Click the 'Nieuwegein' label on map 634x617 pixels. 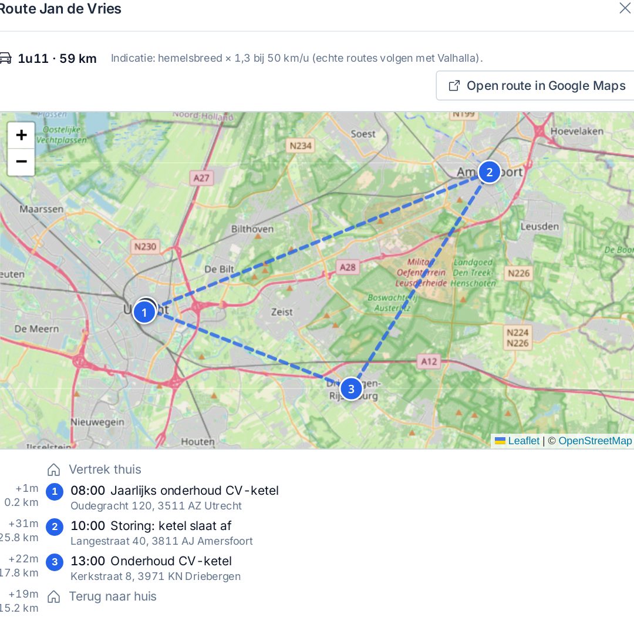97,422
